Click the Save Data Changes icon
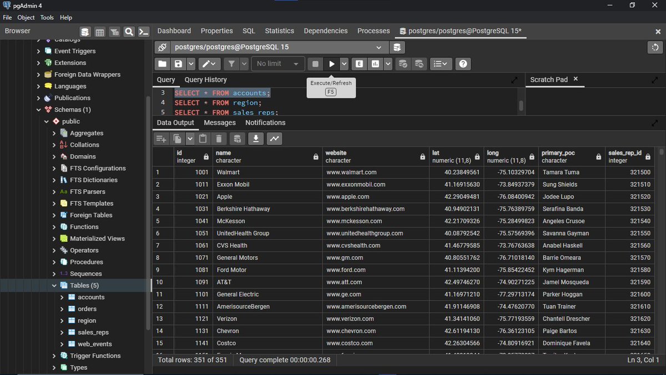The width and height of the screenshot is (666, 375). 238,139
